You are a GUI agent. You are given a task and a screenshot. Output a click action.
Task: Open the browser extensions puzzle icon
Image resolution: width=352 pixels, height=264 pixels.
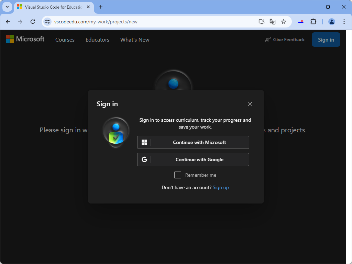tap(313, 21)
